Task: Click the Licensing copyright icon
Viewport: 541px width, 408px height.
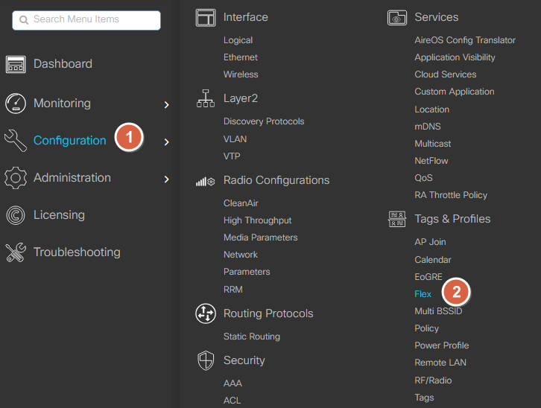Action: click(x=16, y=215)
